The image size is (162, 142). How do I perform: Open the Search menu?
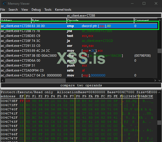click(x=13, y=10)
